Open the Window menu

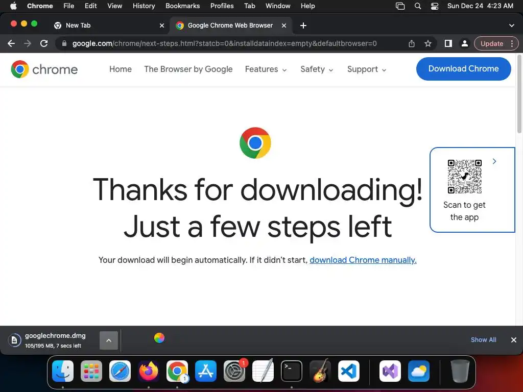point(278,6)
